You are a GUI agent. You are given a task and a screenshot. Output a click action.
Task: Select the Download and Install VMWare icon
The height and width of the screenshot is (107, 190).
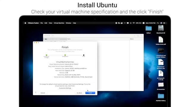click(161, 51)
